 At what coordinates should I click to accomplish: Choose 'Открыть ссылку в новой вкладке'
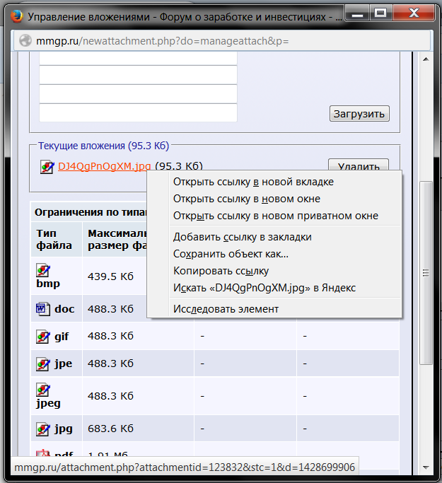click(x=253, y=182)
